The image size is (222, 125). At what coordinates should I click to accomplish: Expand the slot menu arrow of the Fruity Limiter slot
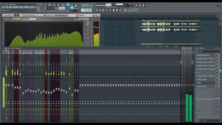[x=196, y=80]
